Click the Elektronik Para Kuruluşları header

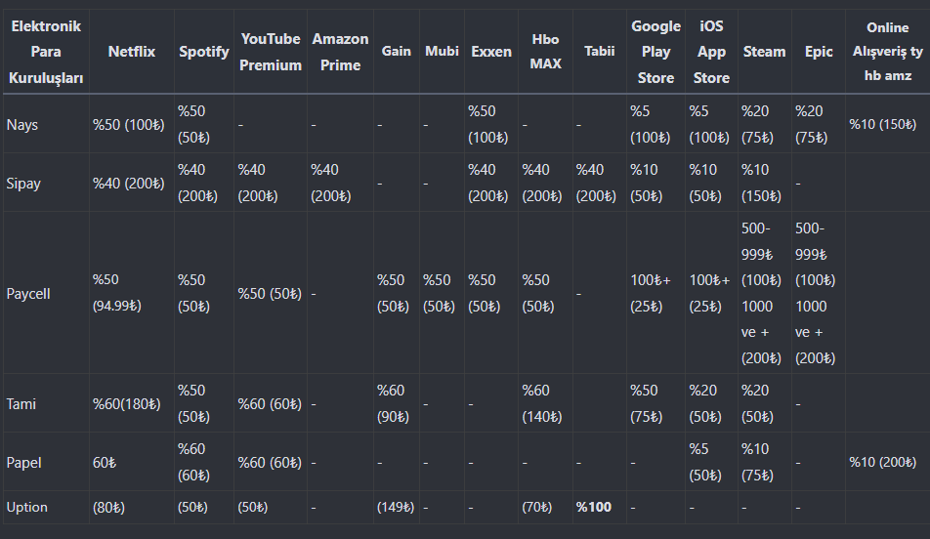(x=46, y=52)
